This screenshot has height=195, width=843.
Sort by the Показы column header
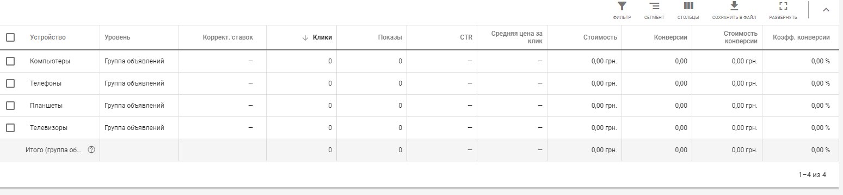pyautogui.click(x=390, y=37)
